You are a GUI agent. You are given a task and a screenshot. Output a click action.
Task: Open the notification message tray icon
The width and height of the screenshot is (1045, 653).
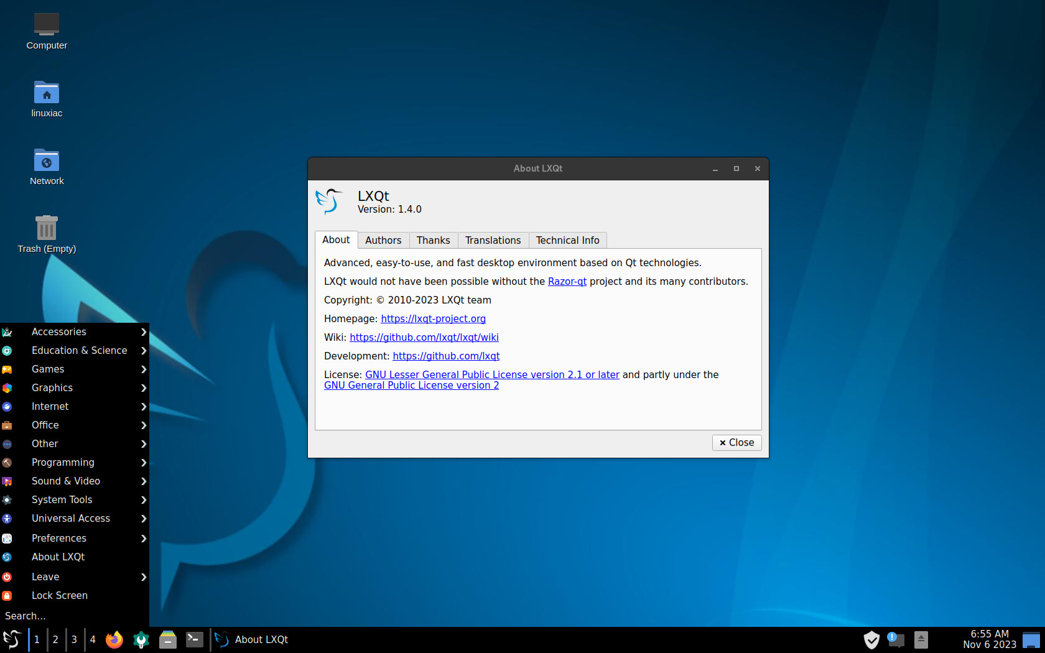coord(896,639)
